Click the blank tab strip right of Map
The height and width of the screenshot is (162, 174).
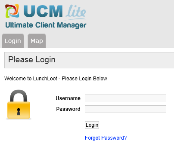coord(110,41)
